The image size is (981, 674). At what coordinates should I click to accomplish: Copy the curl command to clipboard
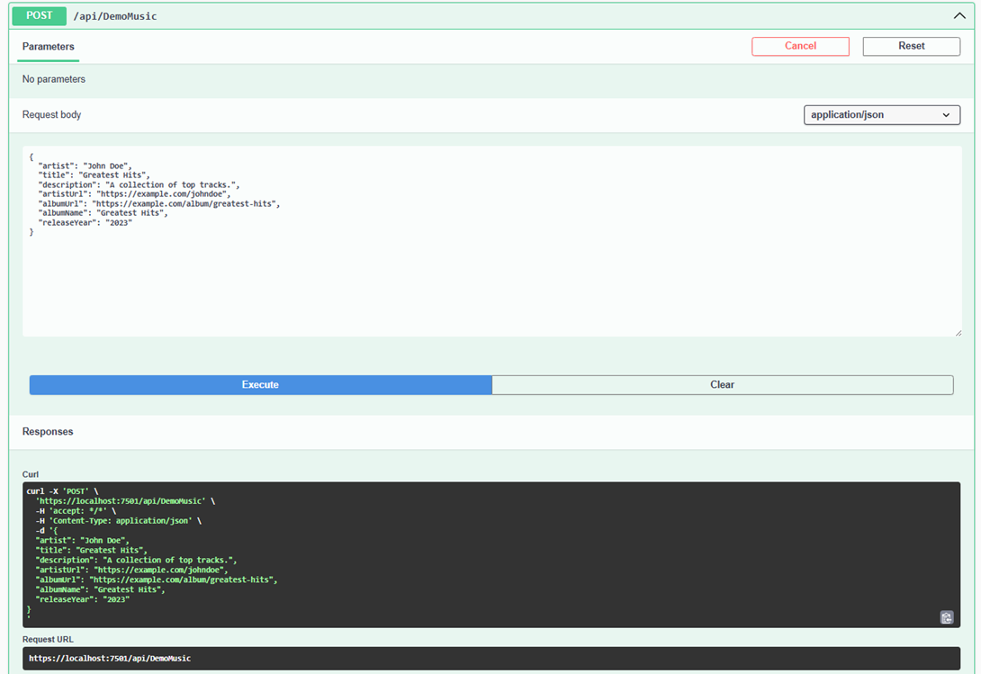click(946, 617)
